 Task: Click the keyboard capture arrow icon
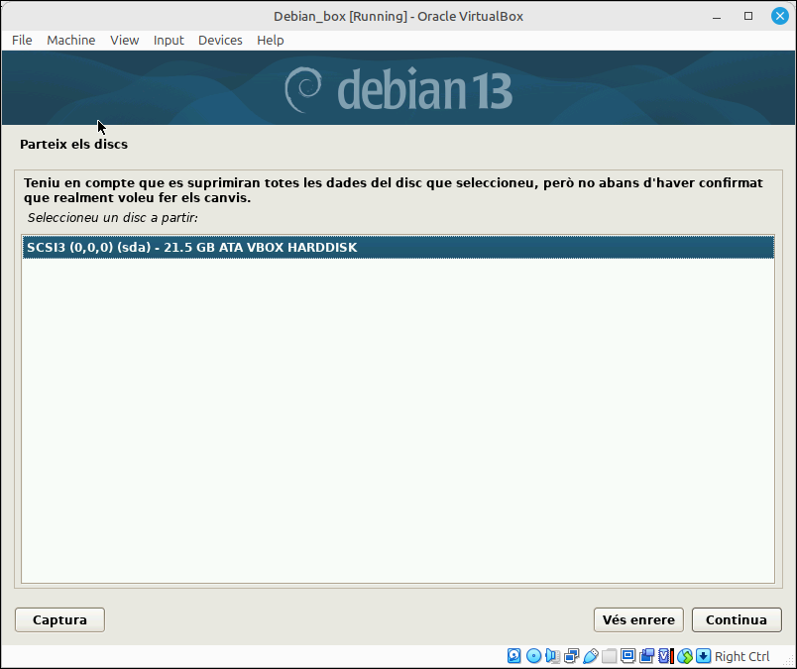coord(704,656)
